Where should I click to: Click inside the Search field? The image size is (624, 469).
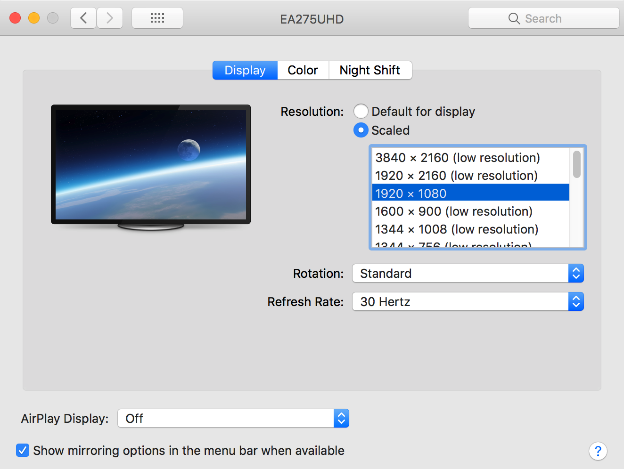pyautogui.click(x=543, y=18)
